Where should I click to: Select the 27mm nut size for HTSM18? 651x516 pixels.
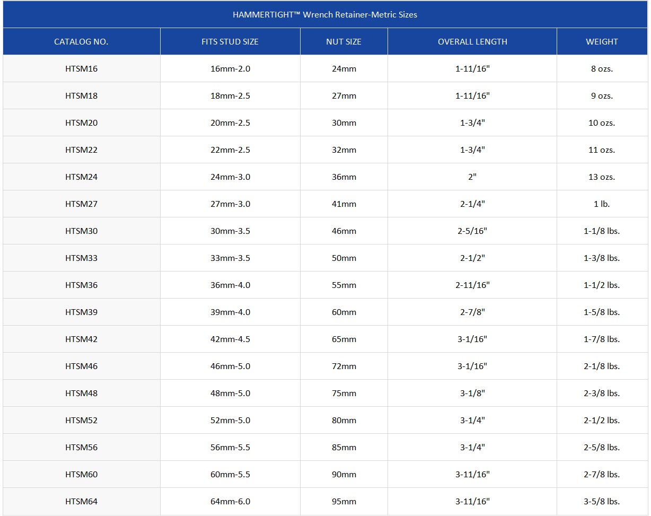[x=344, y=96]
